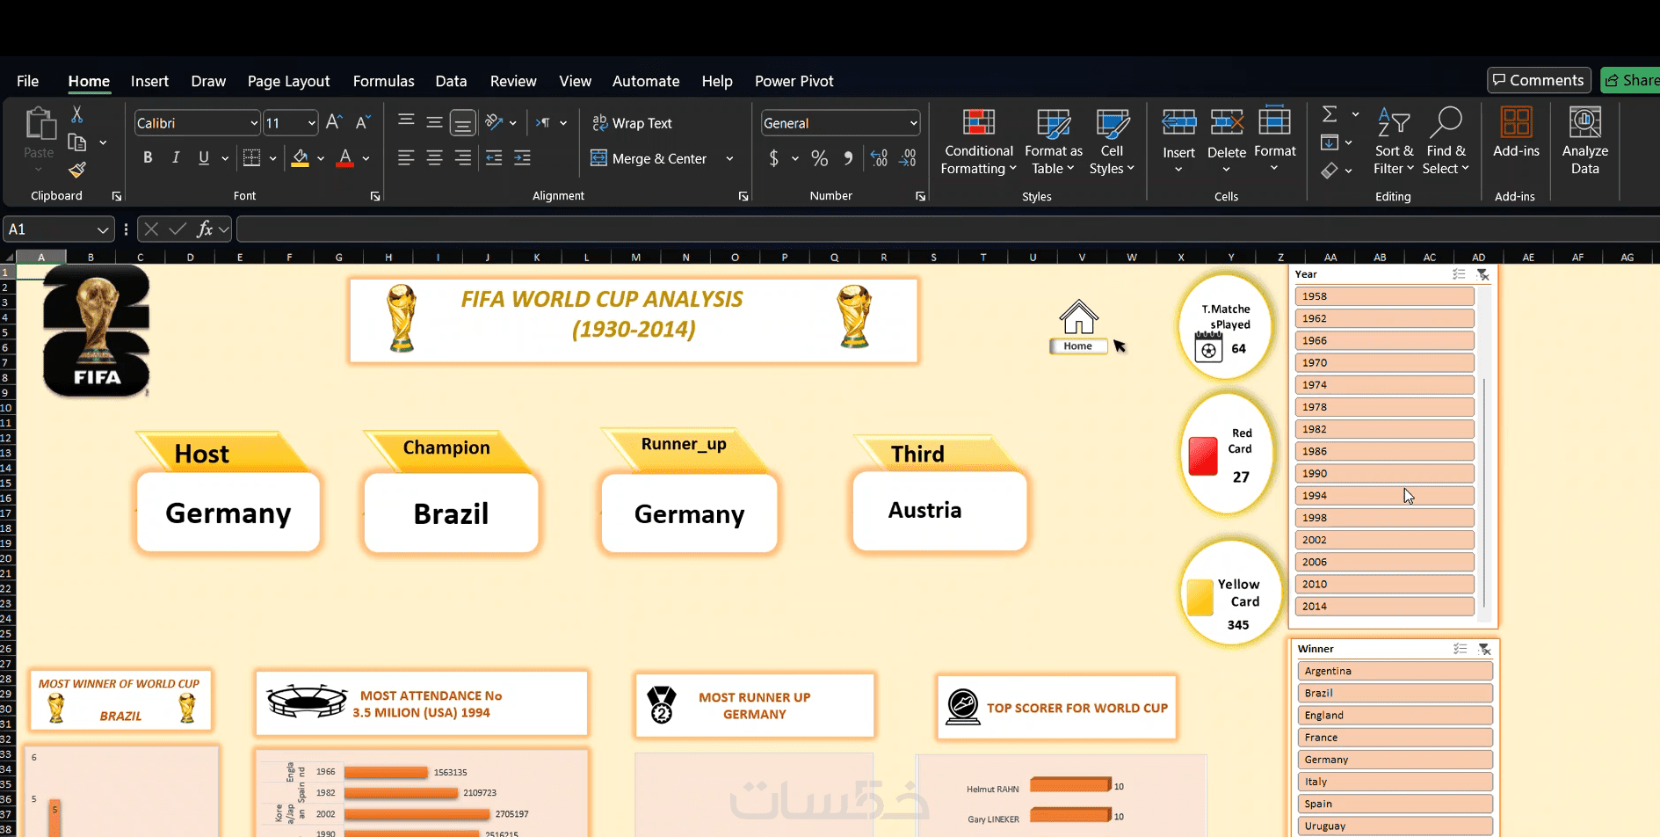Click the AutoSum sigma icon
Viewport: 1660px width, 837px height.
tap(1330, 114)
